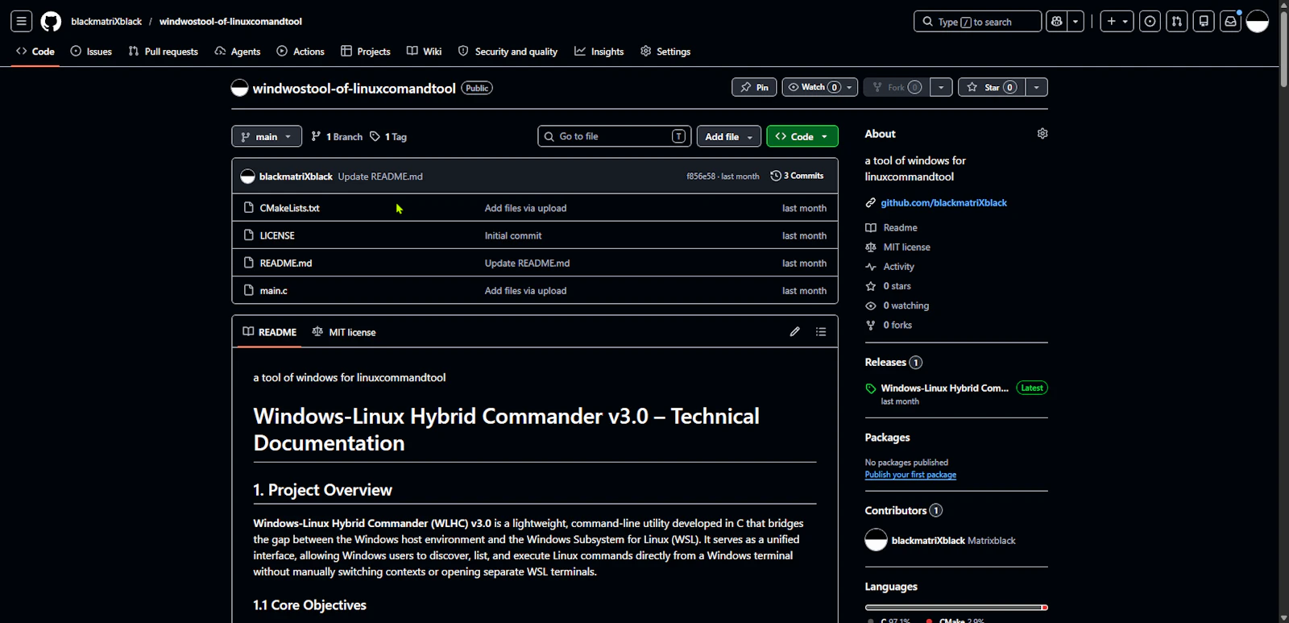Edit About details via gear icon
The width and height of the screenshot is (1289, 623).
[x=1042, y=134]
